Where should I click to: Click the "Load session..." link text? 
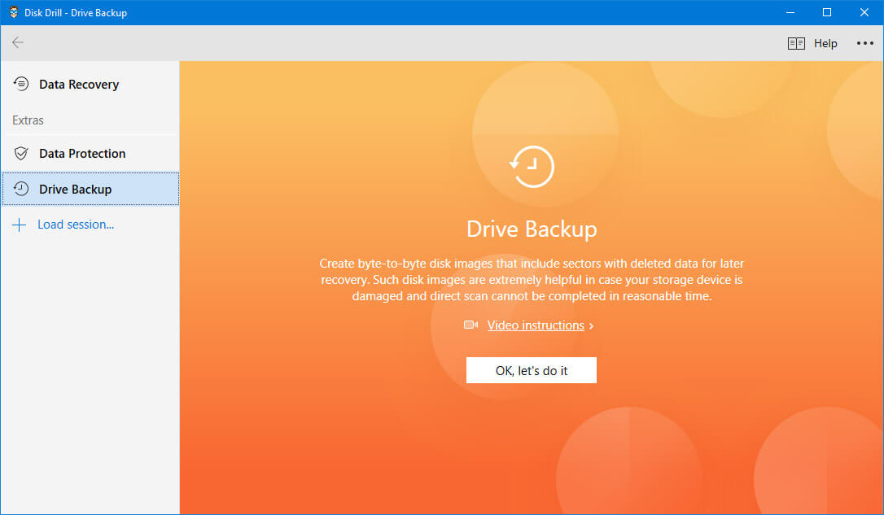pos(76,225)
